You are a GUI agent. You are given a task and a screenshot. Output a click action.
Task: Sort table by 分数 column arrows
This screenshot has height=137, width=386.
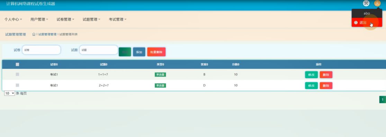click(239, 65)
